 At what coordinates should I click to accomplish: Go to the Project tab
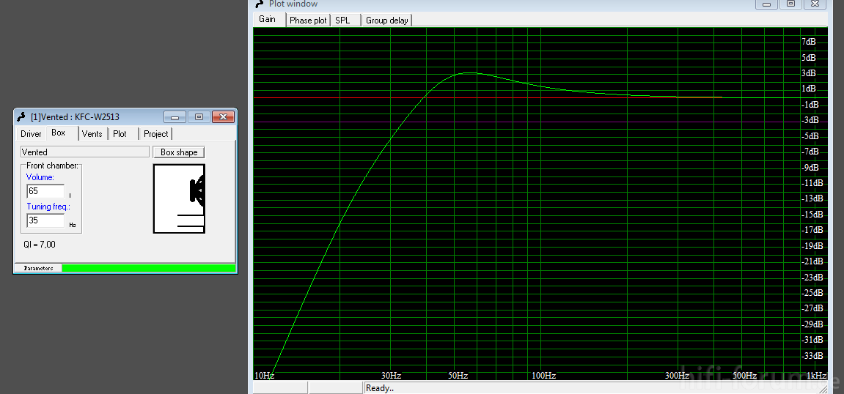[155, 134]
